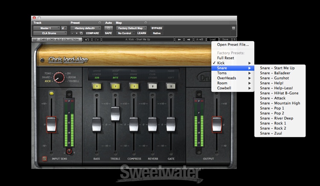
Task: Click the Load button
Action: 212,40
